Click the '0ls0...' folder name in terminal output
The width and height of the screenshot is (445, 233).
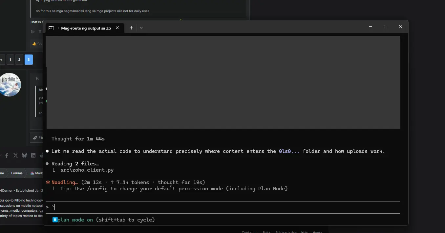(289, 151)
